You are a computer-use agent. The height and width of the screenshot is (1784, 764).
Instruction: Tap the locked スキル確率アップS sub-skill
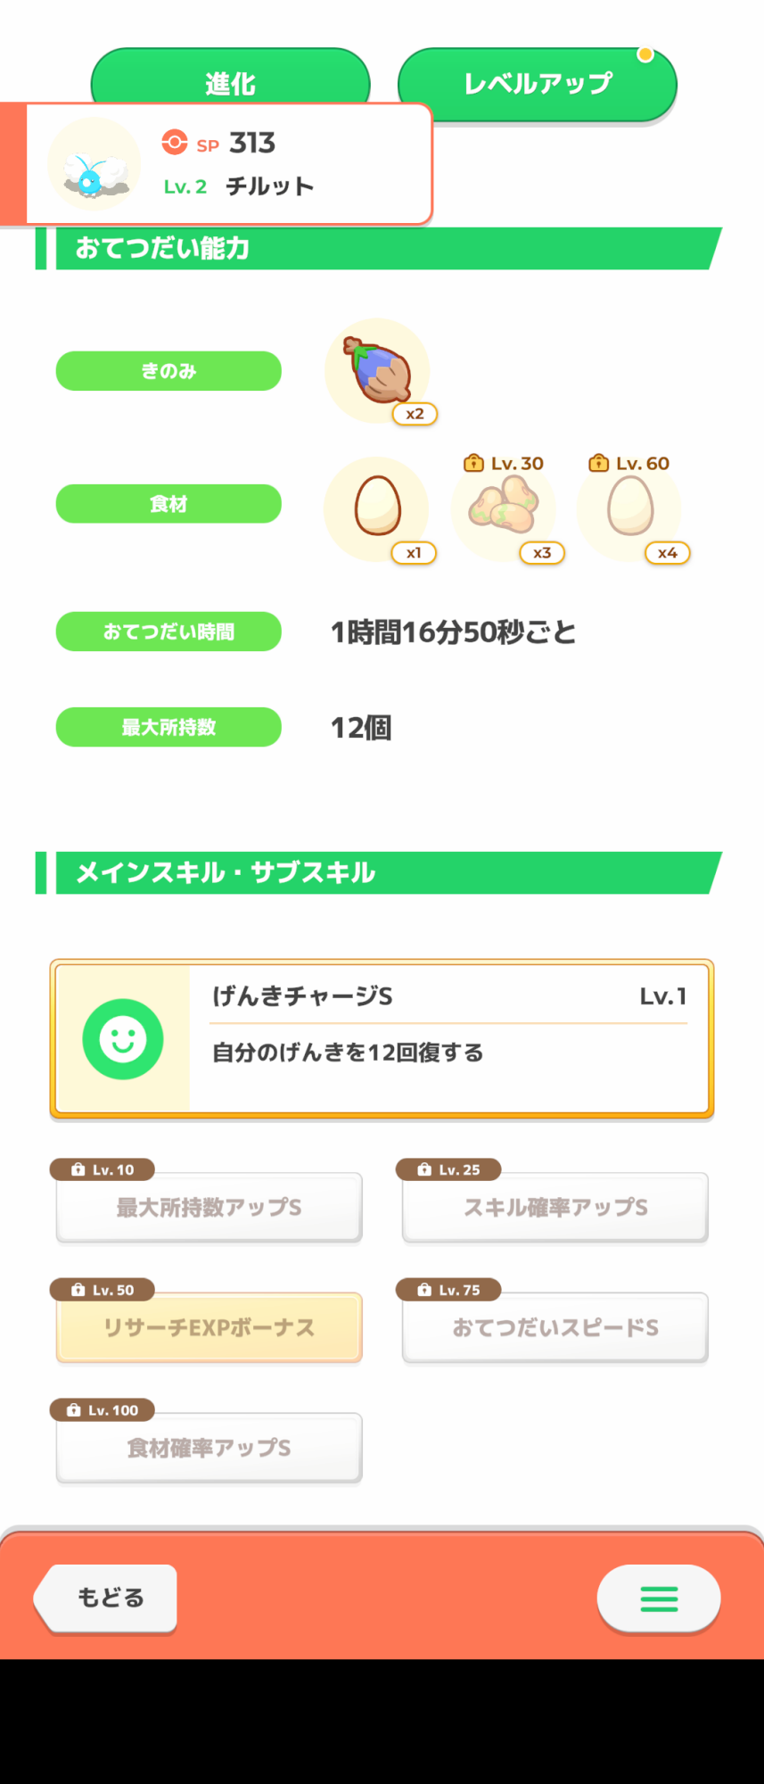click(555, 1208)
